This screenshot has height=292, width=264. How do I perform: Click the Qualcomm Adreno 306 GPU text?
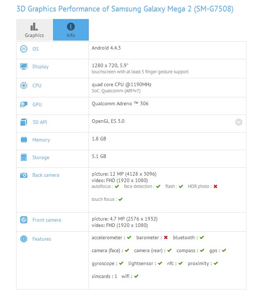(x=120, y=103)
